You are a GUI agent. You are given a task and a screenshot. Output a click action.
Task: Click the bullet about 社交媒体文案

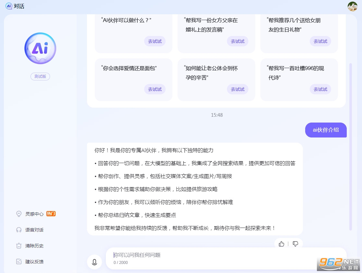point(163,176)
